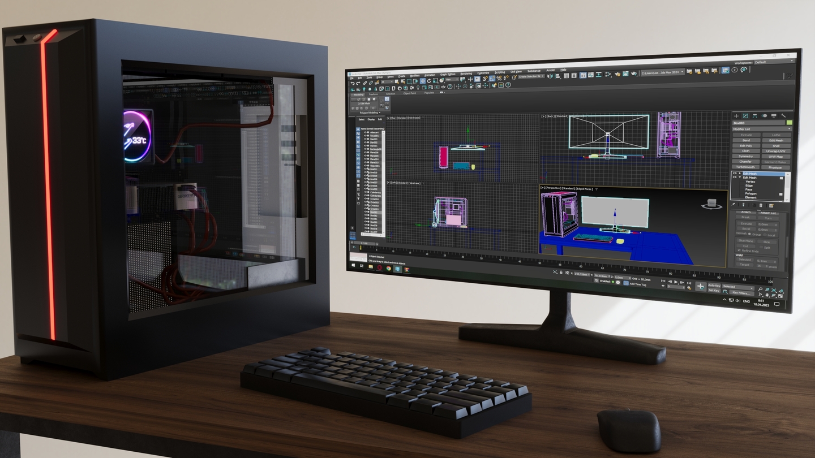Click the Zoom magnifier navigation icon
Viewport: 815px width, 458px height.
760,290
